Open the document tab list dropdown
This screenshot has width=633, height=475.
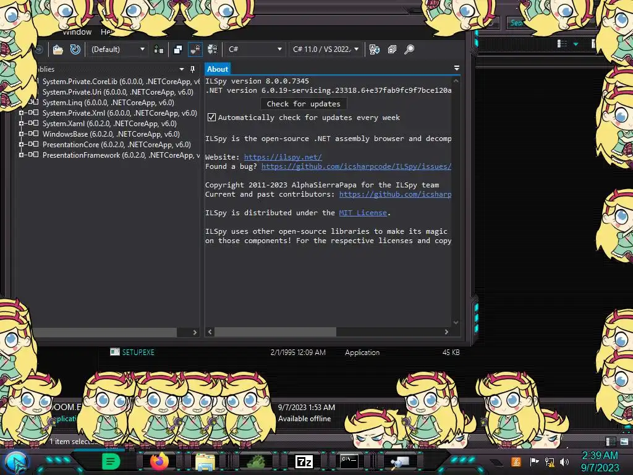point(457,68)
